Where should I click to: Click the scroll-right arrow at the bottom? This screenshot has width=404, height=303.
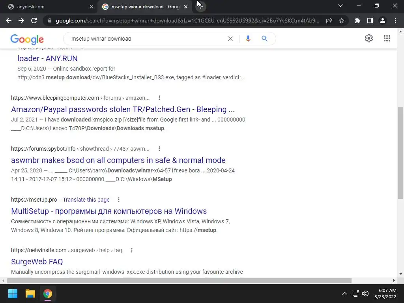tap(394, 281)
